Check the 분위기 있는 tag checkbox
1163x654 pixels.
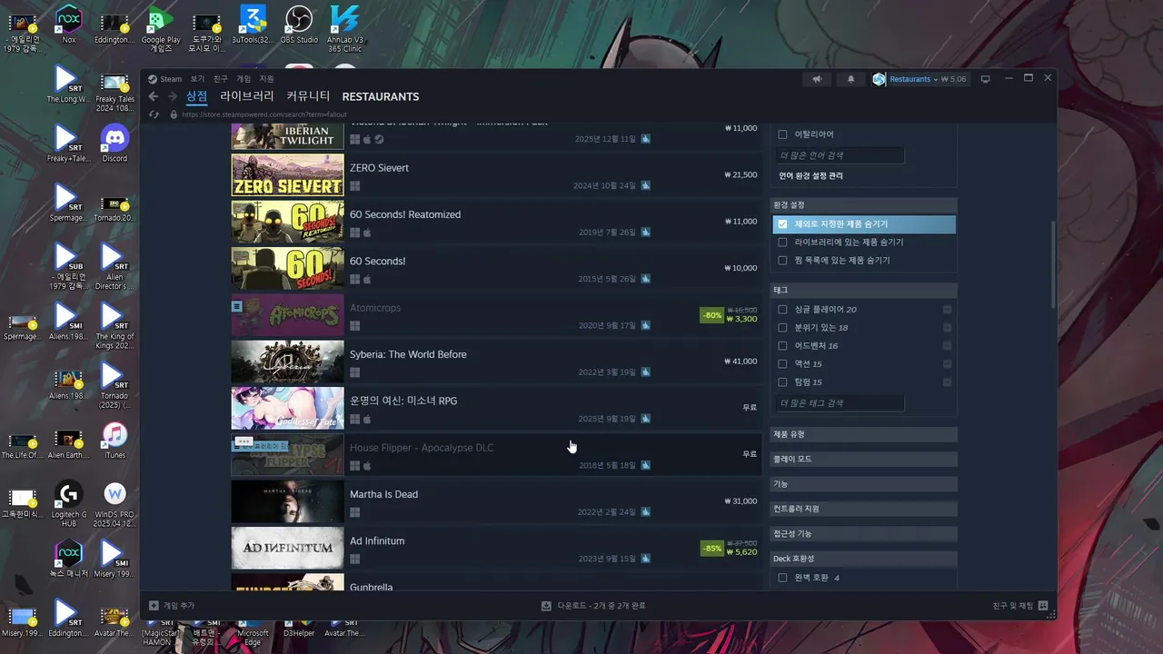(782, 327)
